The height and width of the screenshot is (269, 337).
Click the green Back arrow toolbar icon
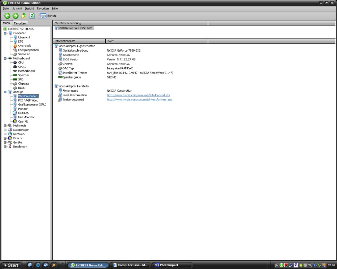pos(7,16)
